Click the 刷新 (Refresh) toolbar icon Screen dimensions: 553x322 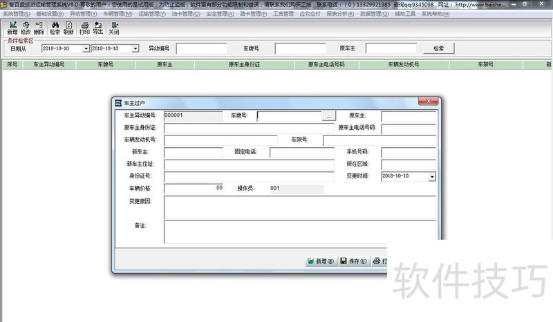pos(68,28)
